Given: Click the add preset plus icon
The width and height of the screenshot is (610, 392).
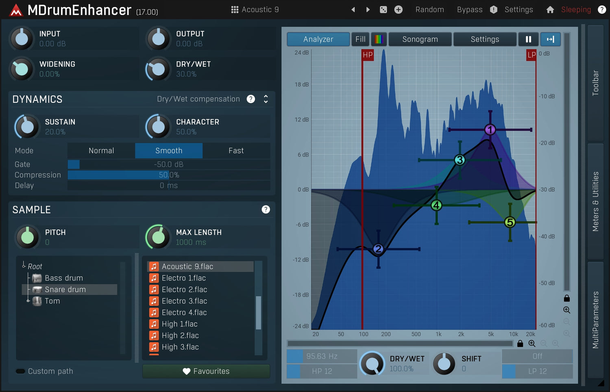Looking at the screenshot, I should click(399, 9).
